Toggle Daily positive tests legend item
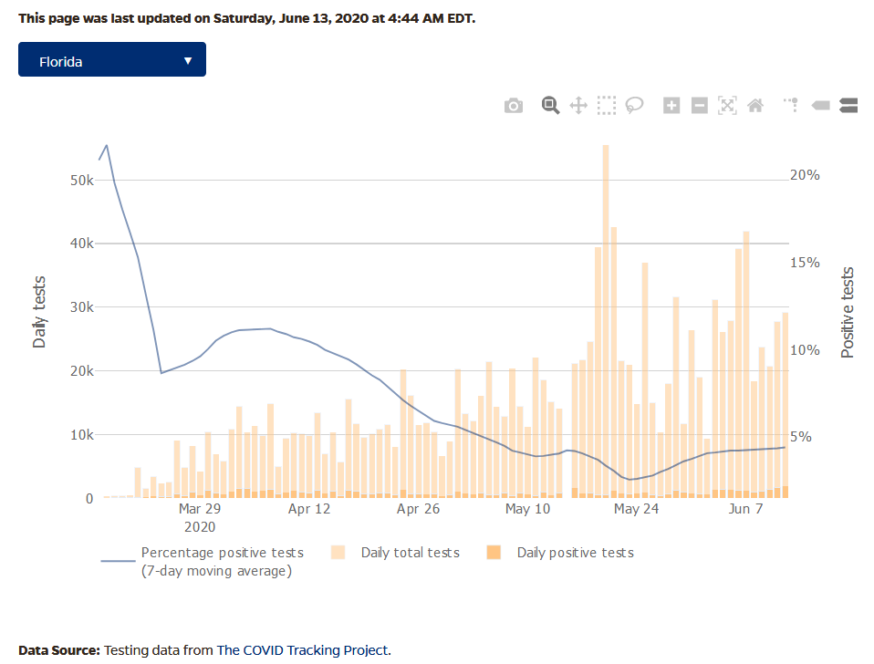The image size is (874, 664). 575,553
